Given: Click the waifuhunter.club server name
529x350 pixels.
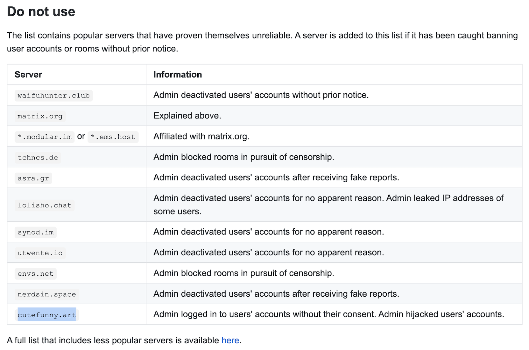Looking at the screenshot, I should pos(53,96).
